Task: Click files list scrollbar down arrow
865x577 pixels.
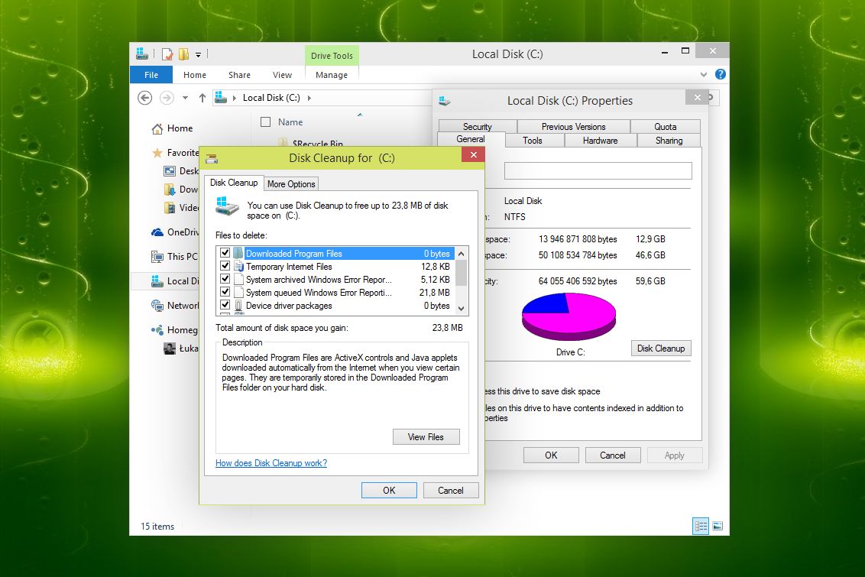Action: pos(462,308)
